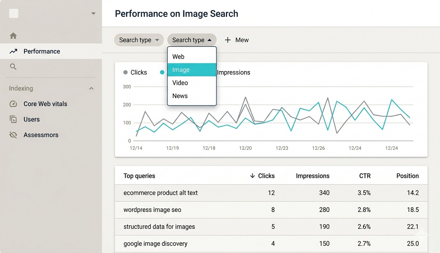440x253 pixels.
Task: Click the Core Web vitals gauge icon
Action: (x=13, y=104)
